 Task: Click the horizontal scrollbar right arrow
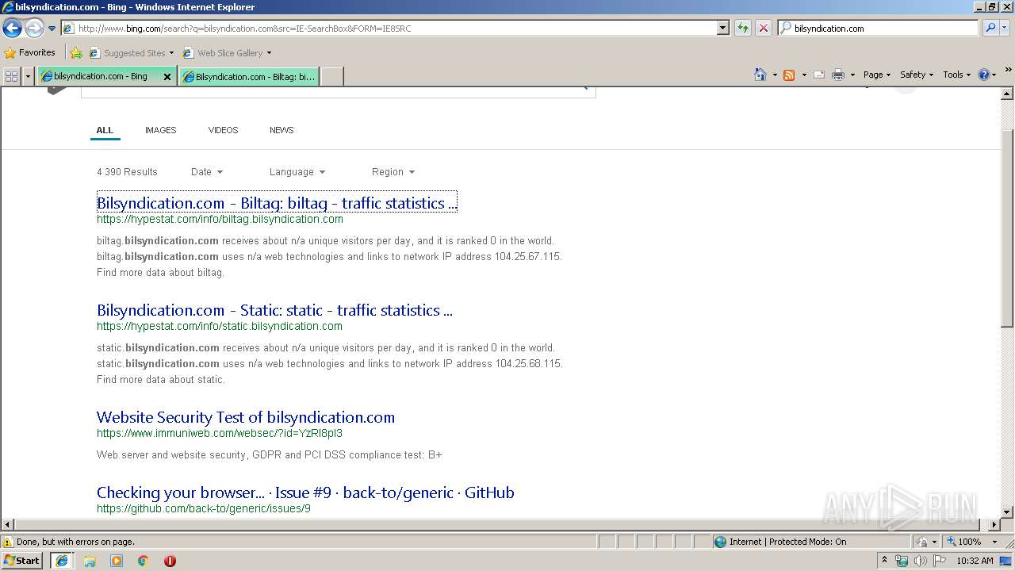[x=994, y=524]
